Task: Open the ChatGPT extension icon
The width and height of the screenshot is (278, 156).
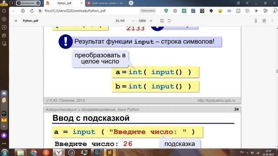Action: point(184,11)
